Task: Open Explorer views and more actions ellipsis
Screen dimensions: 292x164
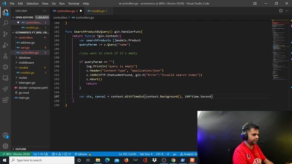Action: [45, 11]
